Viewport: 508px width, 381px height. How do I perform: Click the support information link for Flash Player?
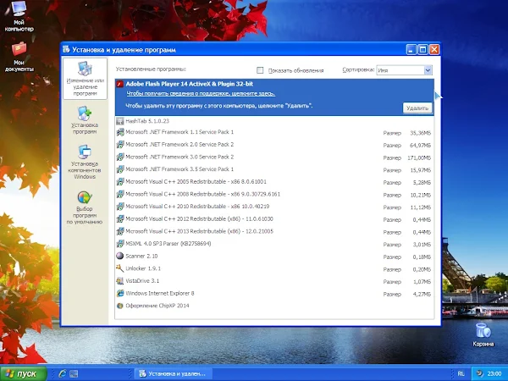(x=201, y=94)
